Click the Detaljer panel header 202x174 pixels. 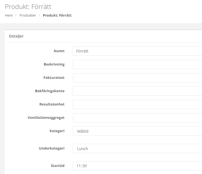[16, 36]
